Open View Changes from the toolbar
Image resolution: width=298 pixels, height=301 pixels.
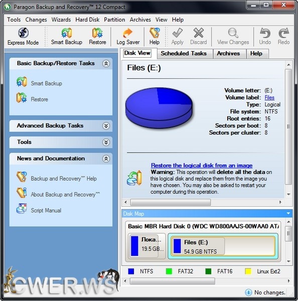click(x=233, y=37)
